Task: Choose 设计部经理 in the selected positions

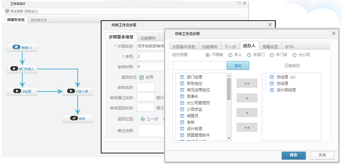Action: (286, 90)
